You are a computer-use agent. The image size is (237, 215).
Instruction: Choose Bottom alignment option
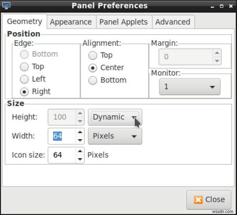tap(92, 80)
